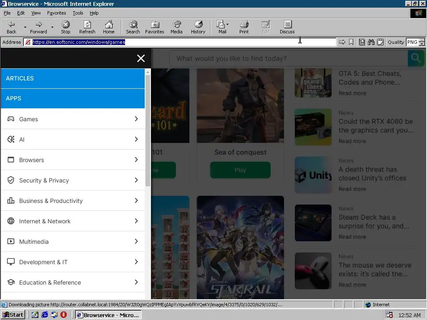The width and height of the screenshot is (427, 320).
Task: Expand the AI category chevron
Action: pos(136,139)
